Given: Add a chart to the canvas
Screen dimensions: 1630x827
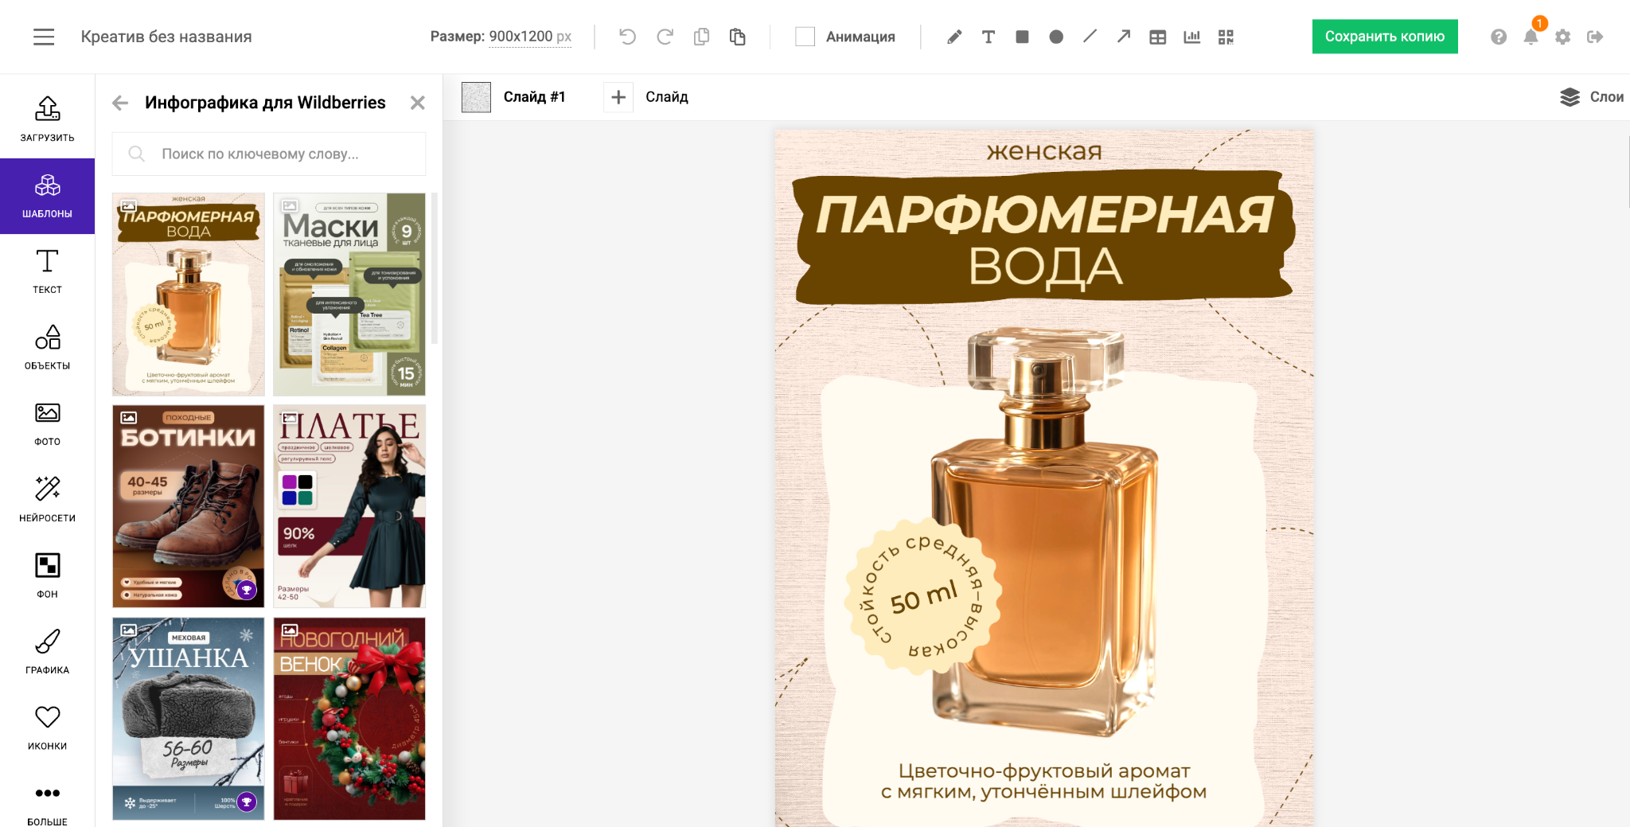Looking at the screenshot, I should click(x=1191, y=37).
